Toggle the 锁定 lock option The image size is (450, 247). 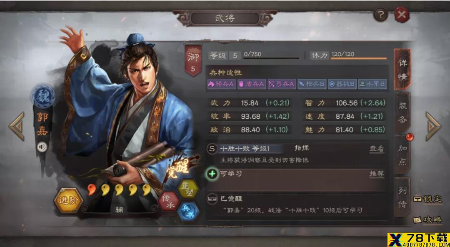tap(427, 199)
